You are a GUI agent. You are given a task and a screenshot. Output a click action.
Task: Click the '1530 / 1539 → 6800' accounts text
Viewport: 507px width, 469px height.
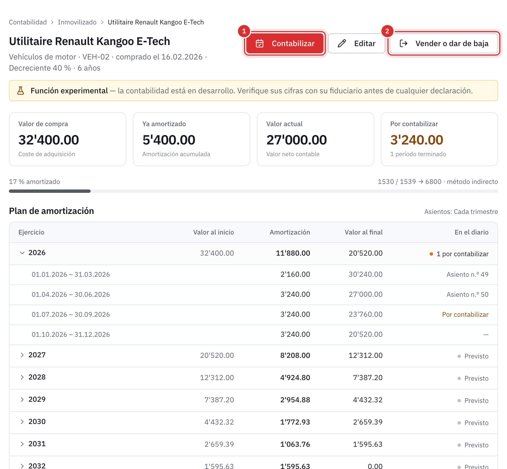click(409, 182)
